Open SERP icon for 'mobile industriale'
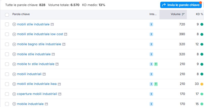204x107 pixels. click(46, 104)
